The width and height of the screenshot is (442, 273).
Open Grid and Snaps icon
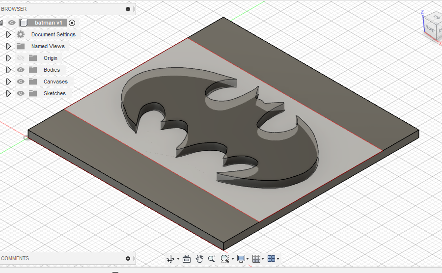[256, 259]
